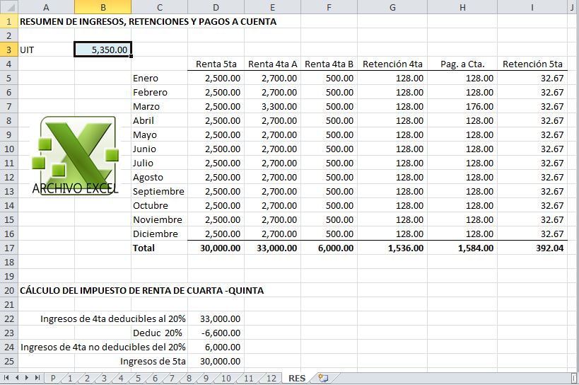579x385 pixels.
Task: Click the select-all corner button
Action: point(9,7)
